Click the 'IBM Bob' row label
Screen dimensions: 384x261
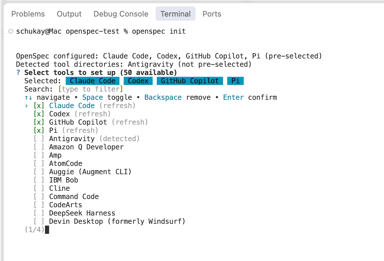[x=64, y=180]
